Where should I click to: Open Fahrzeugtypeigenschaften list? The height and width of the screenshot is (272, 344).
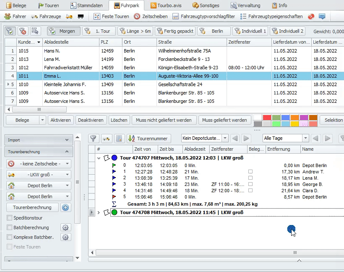(x=271, y=16)
